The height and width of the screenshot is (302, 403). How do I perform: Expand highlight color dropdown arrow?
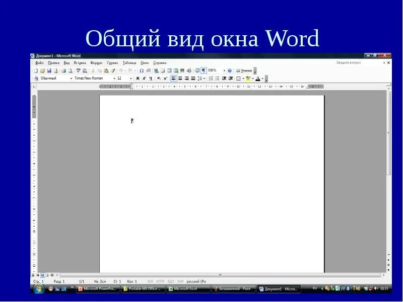pyautogui.click(x=253, y=79)
